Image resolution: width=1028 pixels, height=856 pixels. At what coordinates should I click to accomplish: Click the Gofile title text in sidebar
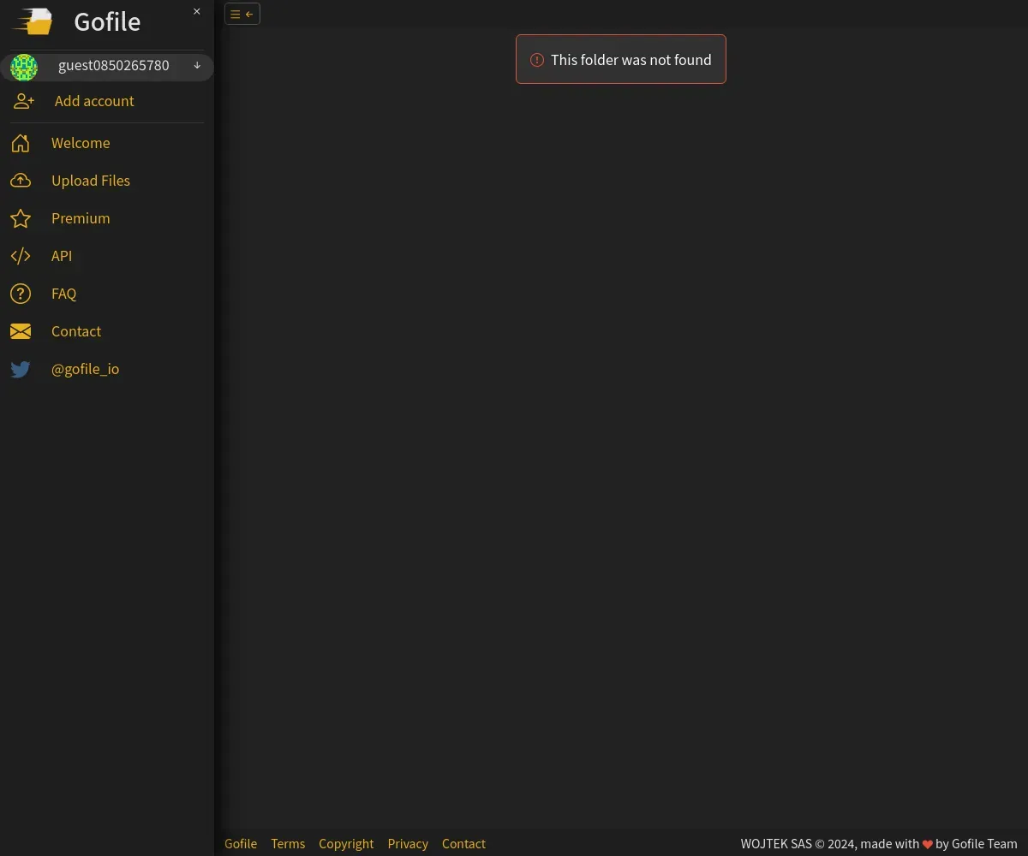pyautogui.click(x=107, y=21)
